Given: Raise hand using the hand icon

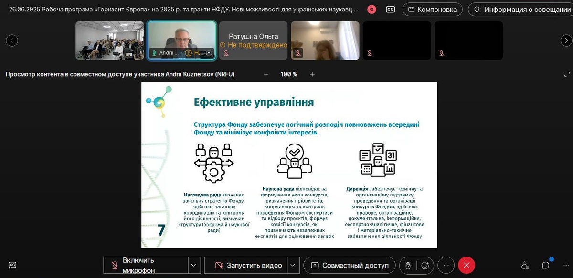Looking at the screenshot, I should click(x=408, y=265).
